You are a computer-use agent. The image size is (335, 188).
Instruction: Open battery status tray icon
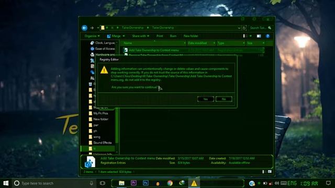[265, 183]
